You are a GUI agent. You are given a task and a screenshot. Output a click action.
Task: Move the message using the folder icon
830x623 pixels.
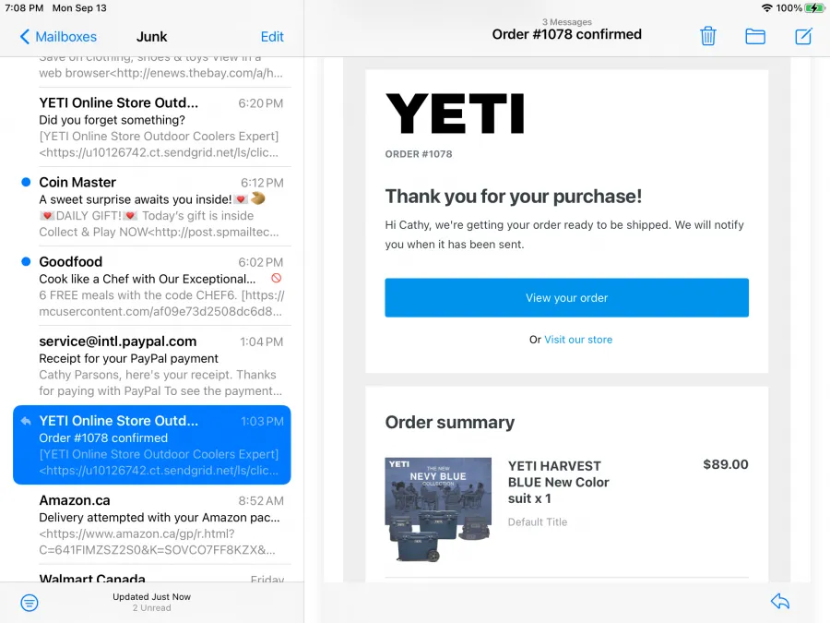click(x=754, y=36)
